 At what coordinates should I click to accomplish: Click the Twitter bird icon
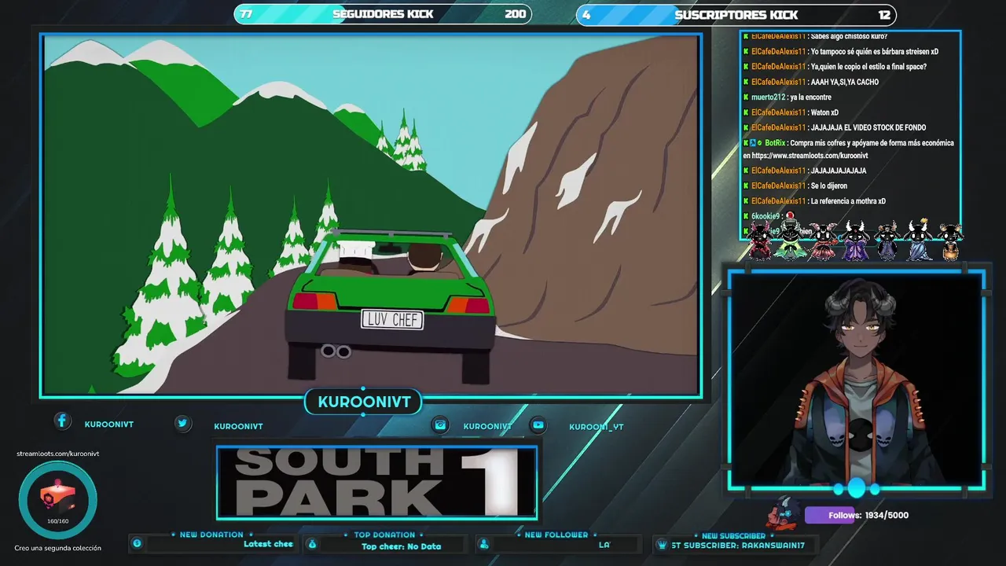coord(182,423)
